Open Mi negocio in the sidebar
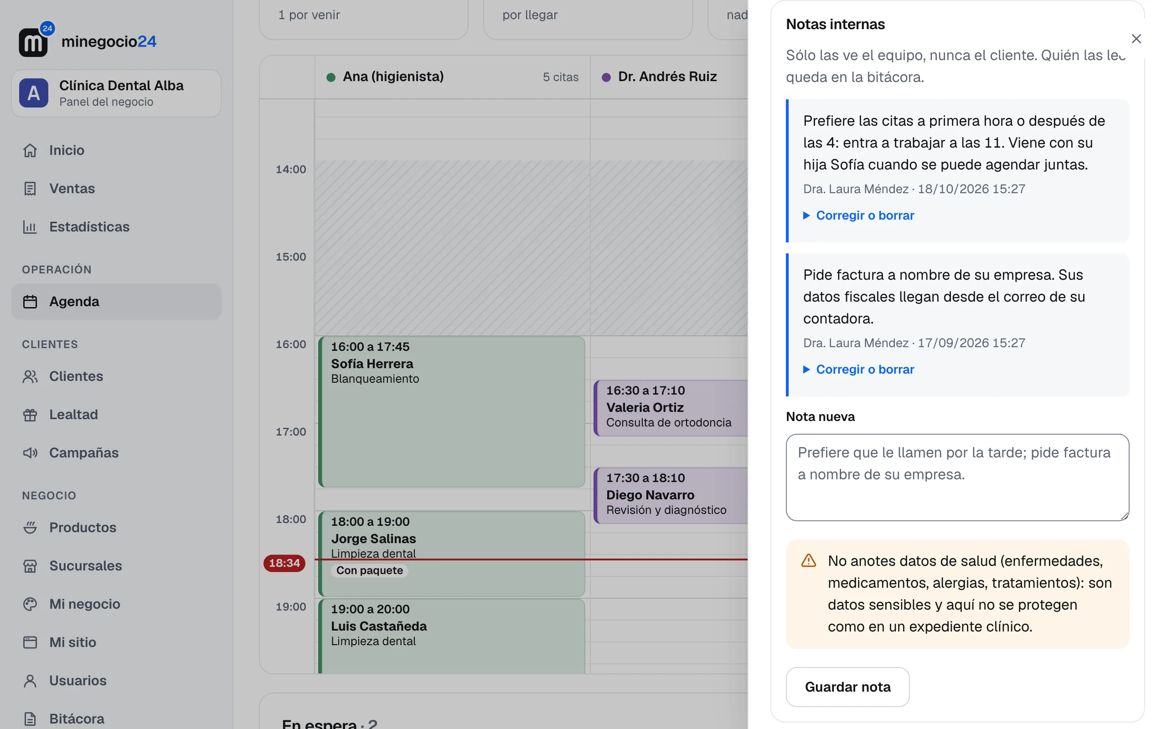1167x729 pixels. click(116, 604)
